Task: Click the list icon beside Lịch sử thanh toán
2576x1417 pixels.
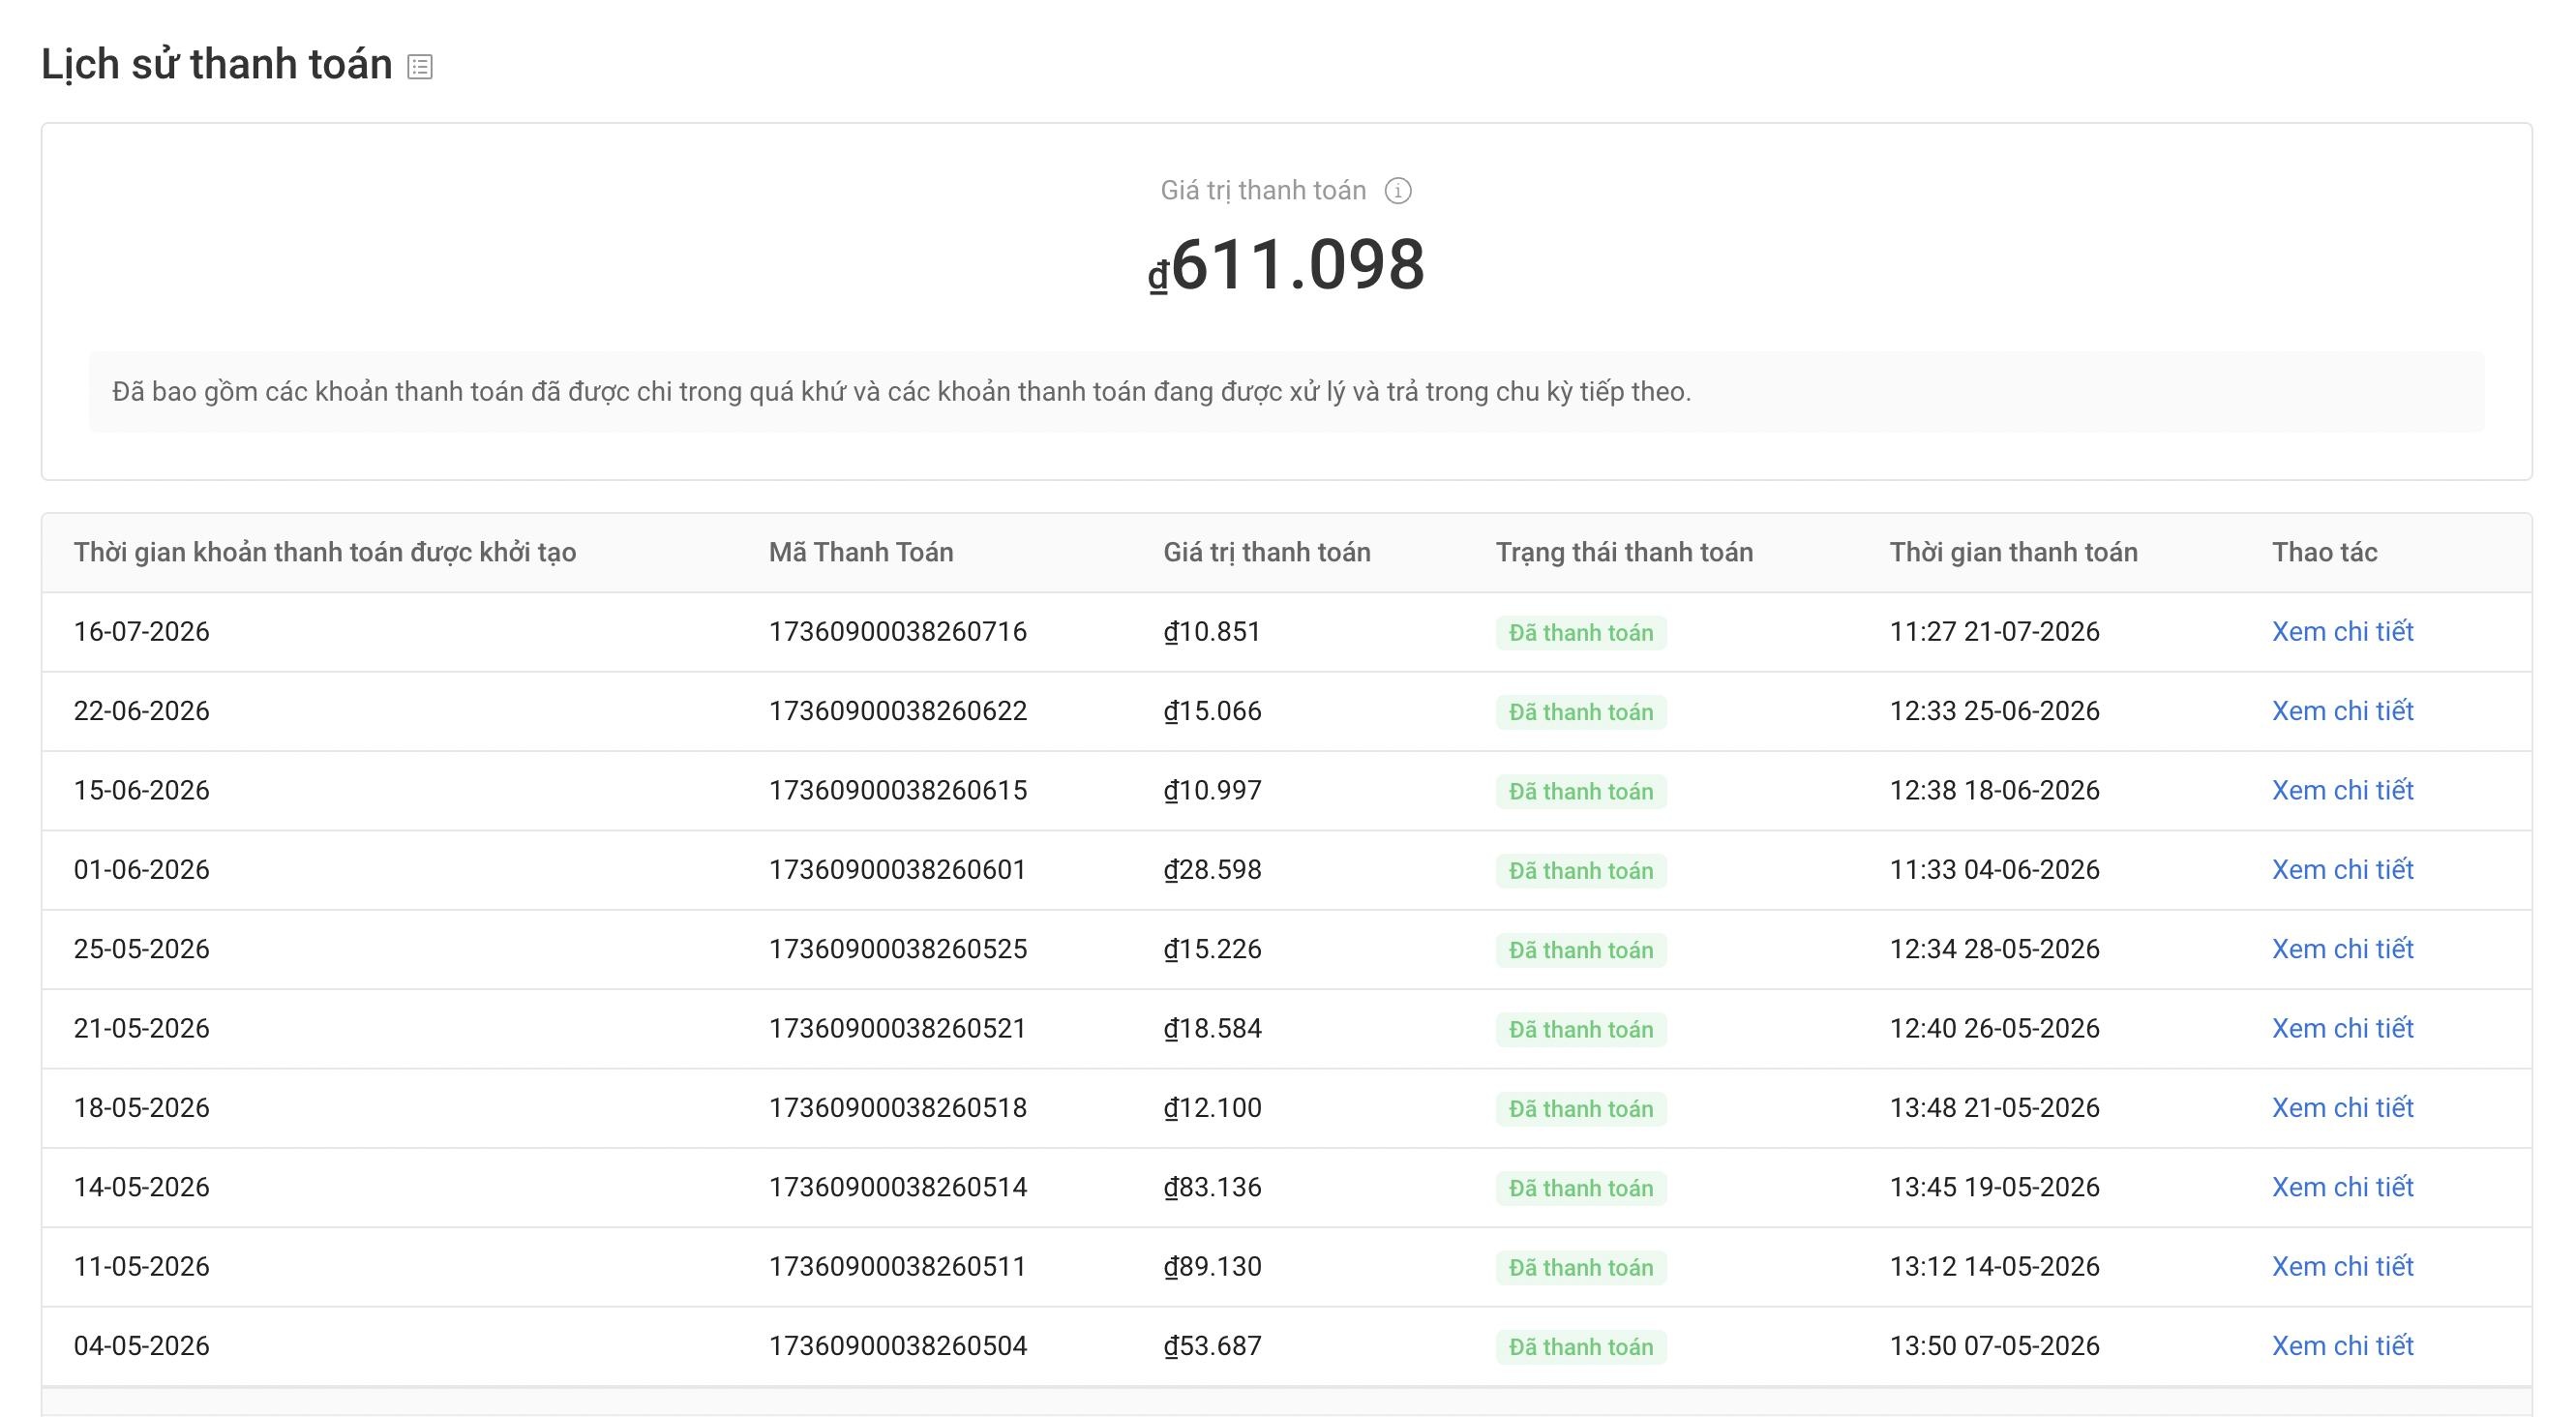Action: click(x=420, y=67)
